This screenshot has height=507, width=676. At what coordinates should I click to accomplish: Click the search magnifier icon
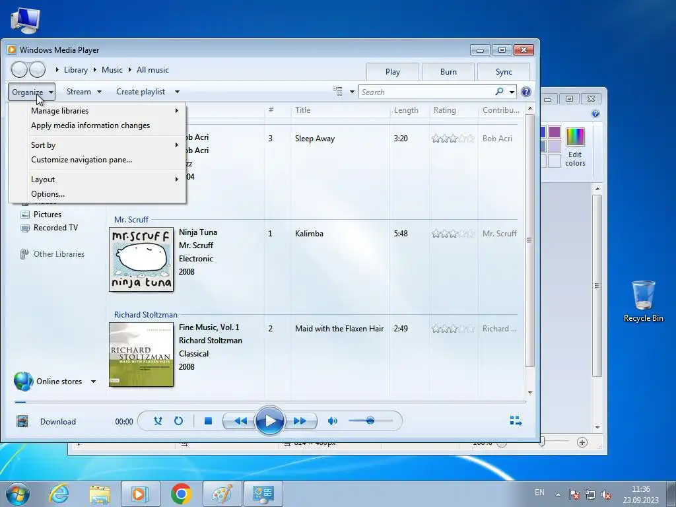tap(499, 91)
